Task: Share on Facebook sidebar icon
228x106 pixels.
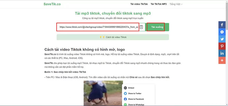Action: [x=222, y=25]
